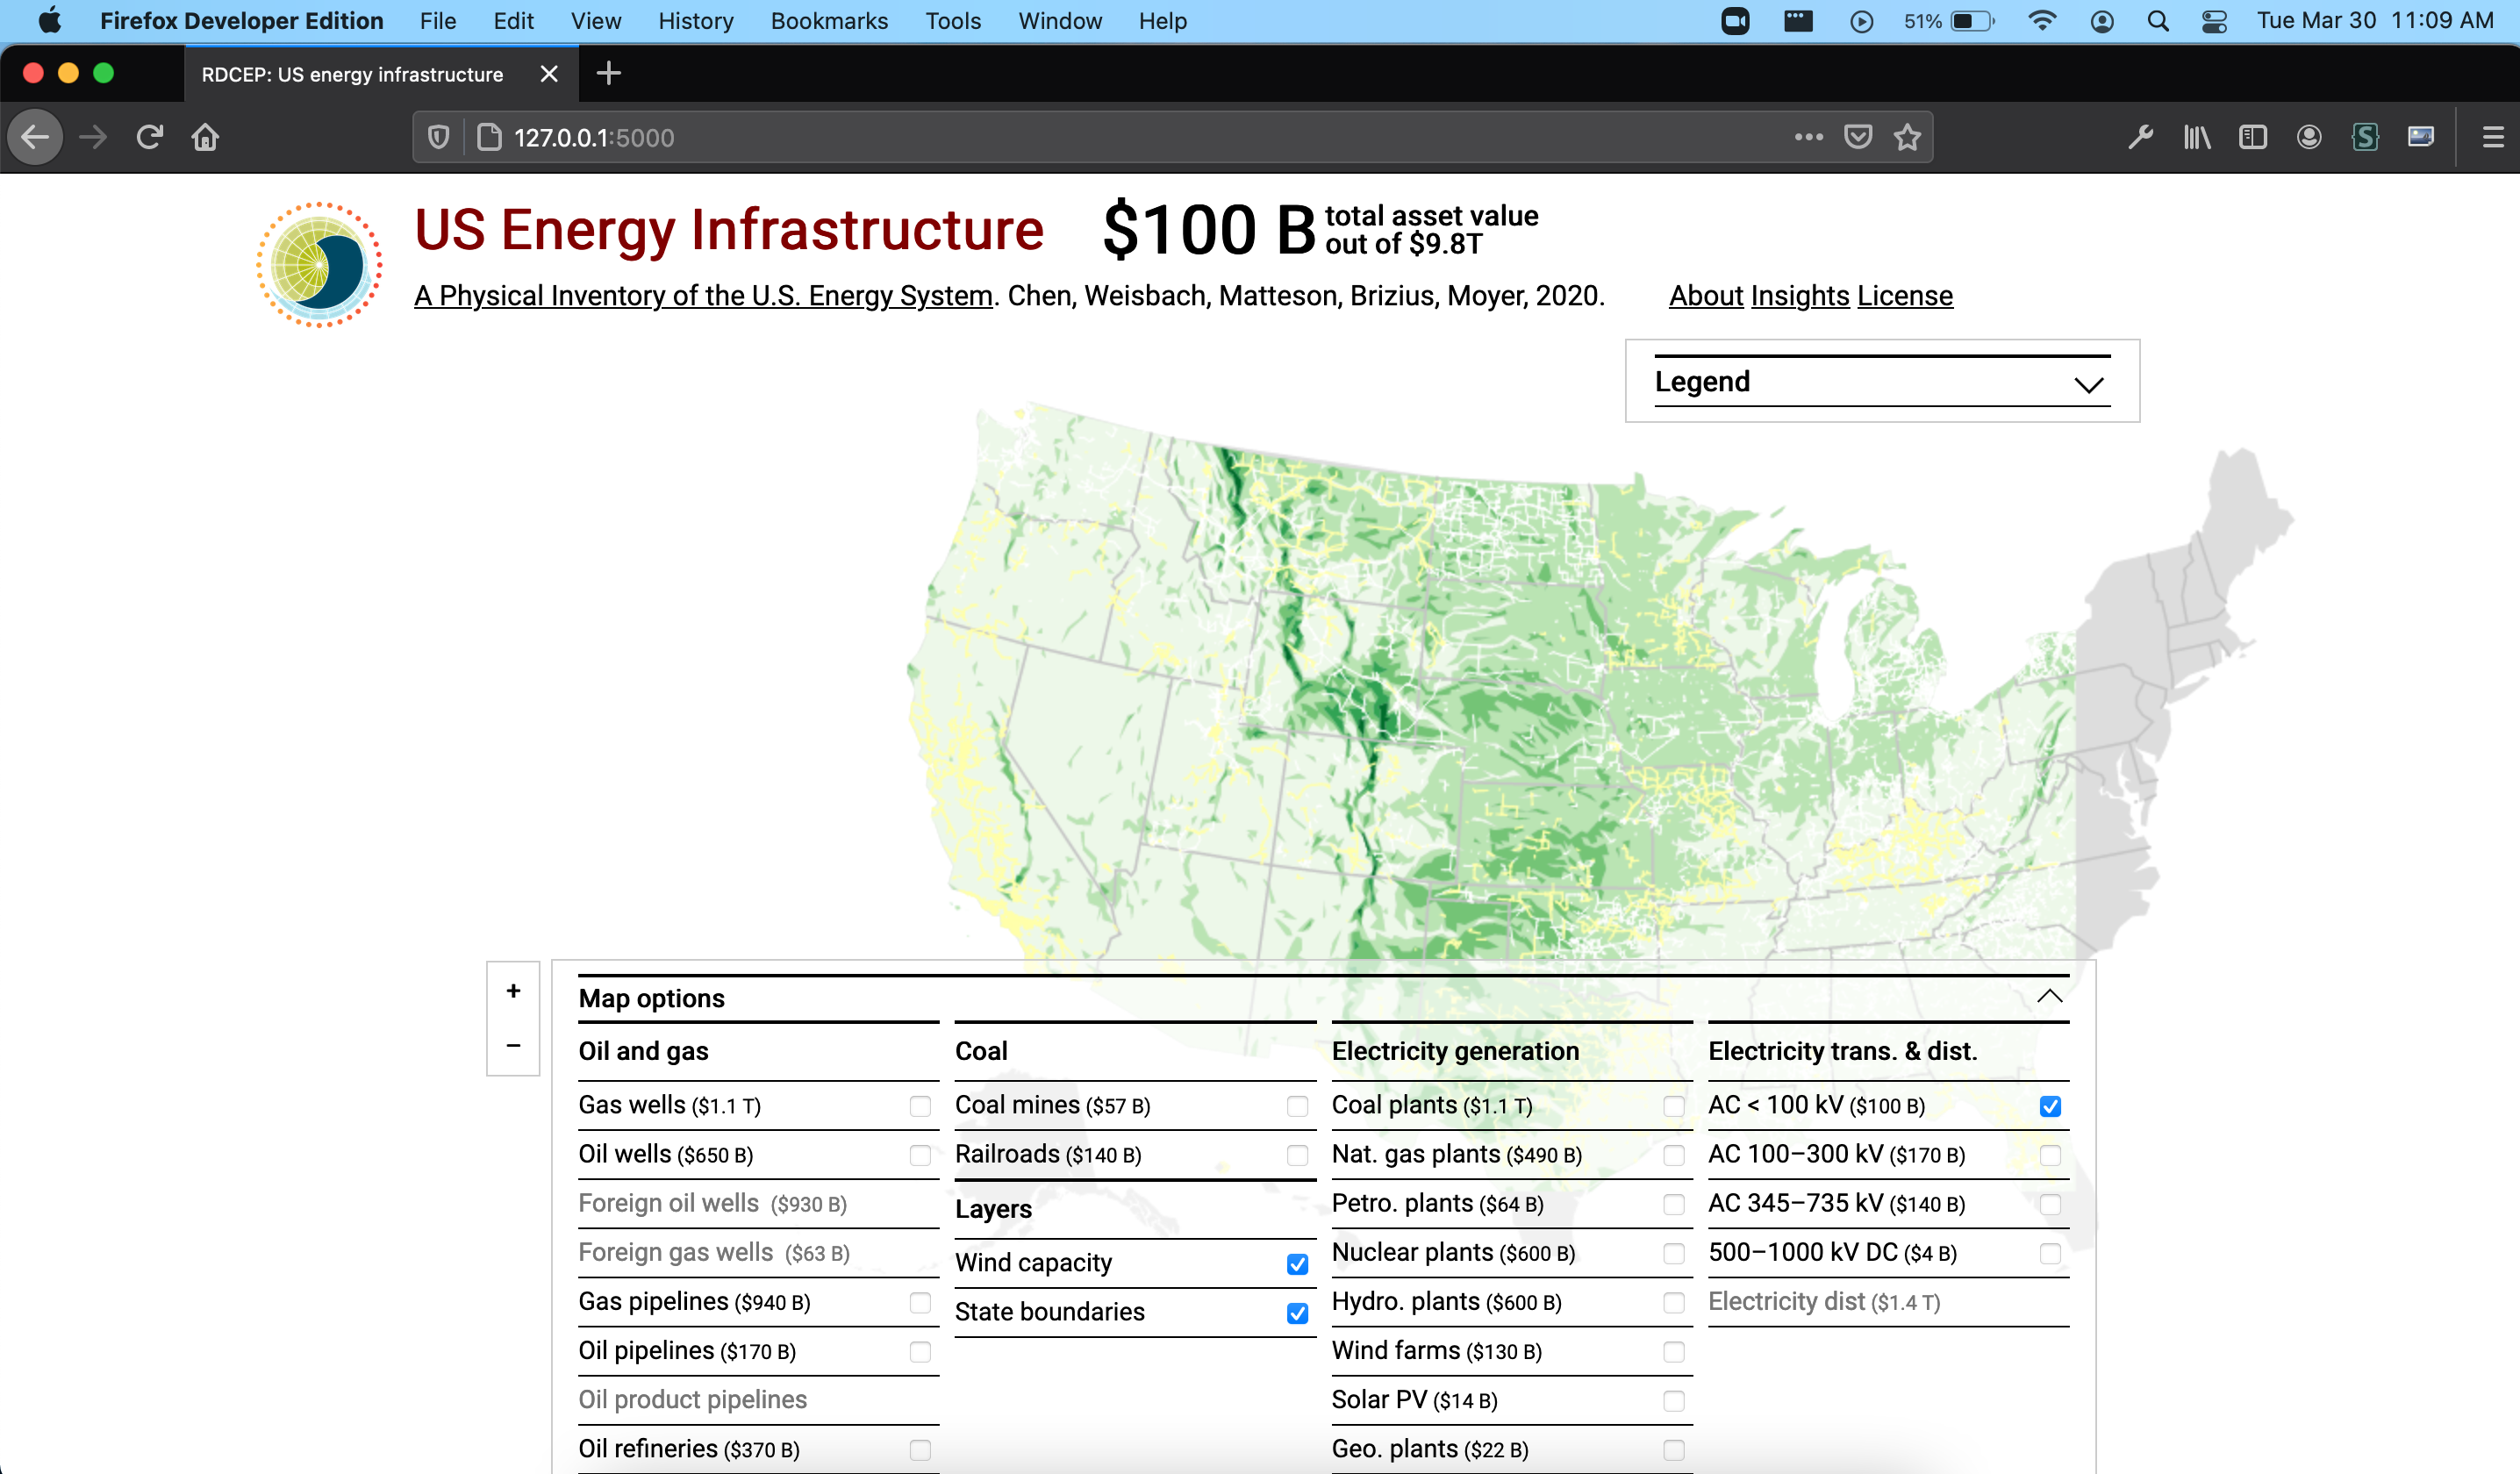Open the Firefox Library icon
The image size is (2520, 1474).
[x=2196, y=137]
